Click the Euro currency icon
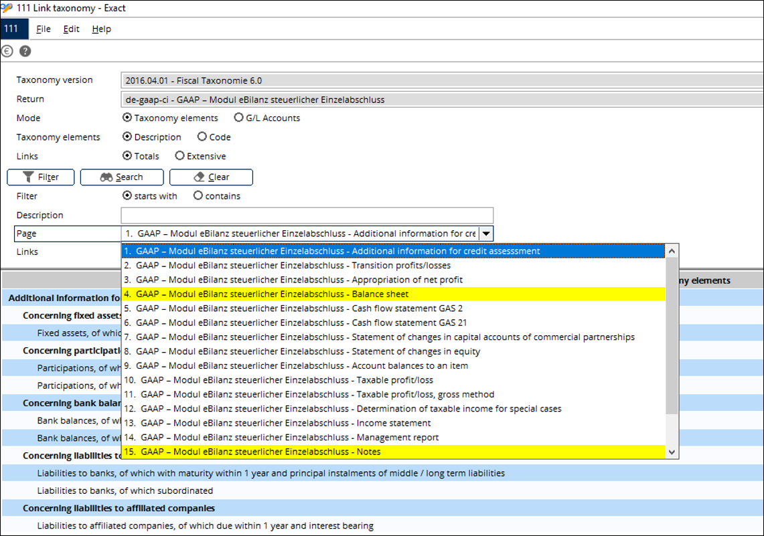 coord(7,51)
